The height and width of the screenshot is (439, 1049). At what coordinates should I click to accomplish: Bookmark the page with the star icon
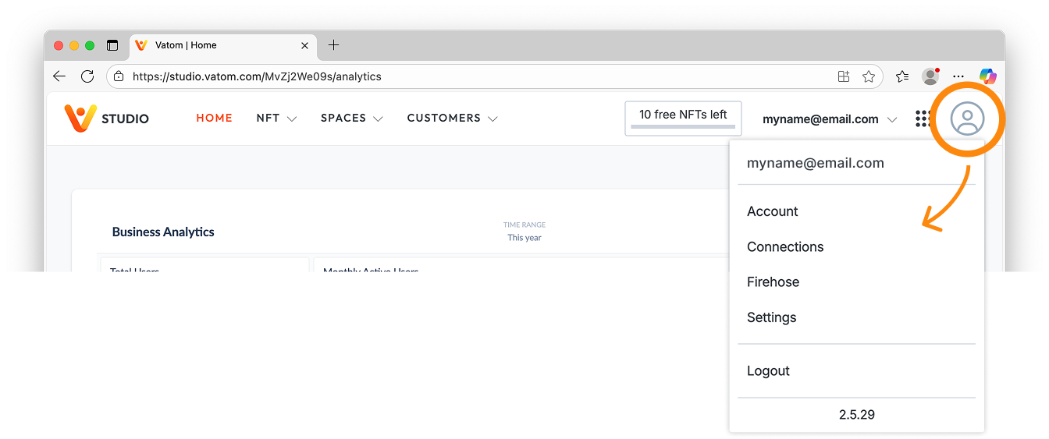(868, 76)
